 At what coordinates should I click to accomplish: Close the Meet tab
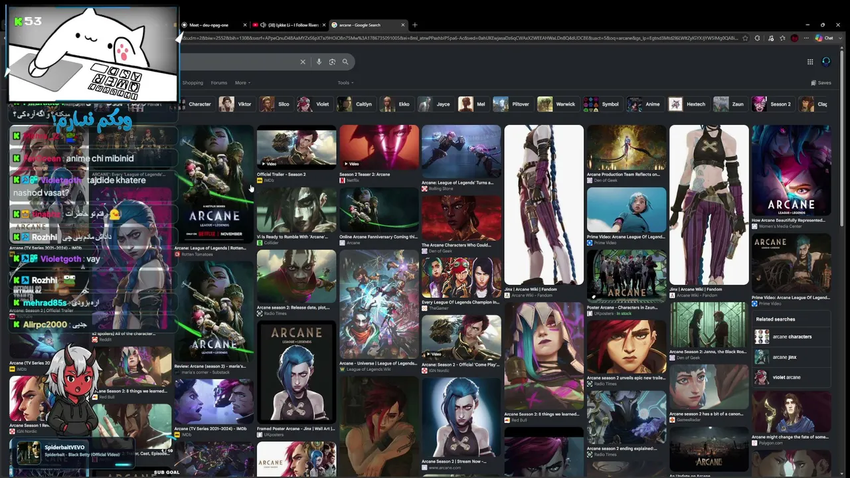pos(245,25)
